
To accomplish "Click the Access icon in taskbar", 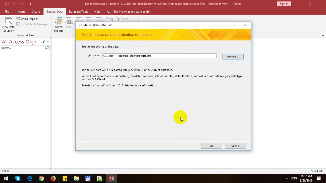I will pos(112,178).
